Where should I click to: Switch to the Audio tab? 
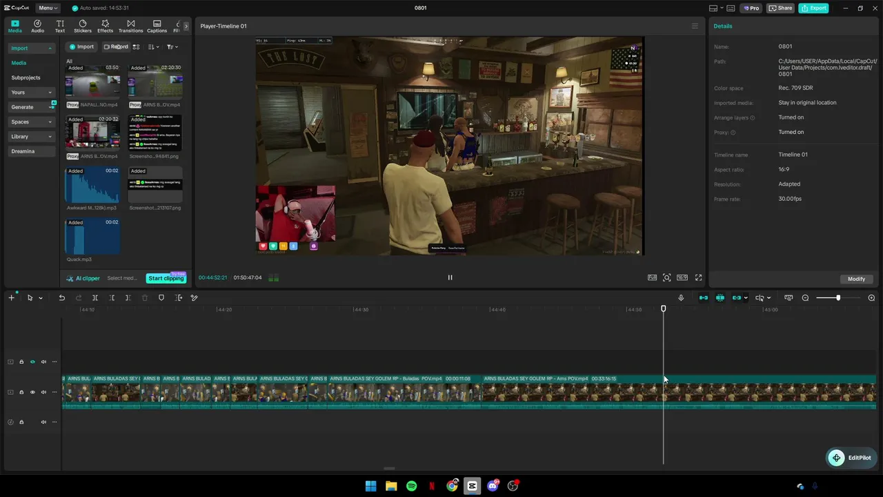pos(37,26)
